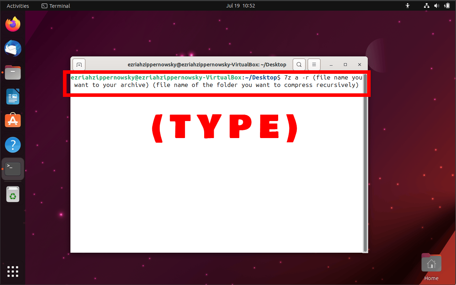Open the network status indicator
This screenshot has height=285, width=456.
(426, 6)
